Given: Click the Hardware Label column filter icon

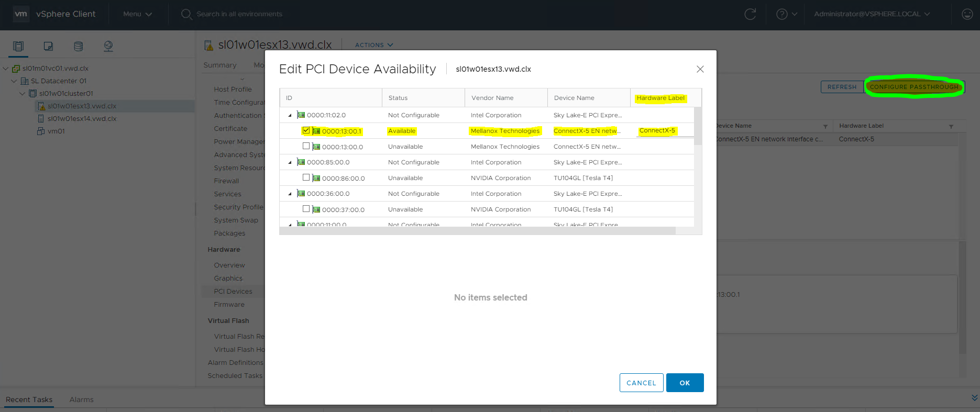Looking at the screenshot, I should pyautogui.click(x=951, y=126).
